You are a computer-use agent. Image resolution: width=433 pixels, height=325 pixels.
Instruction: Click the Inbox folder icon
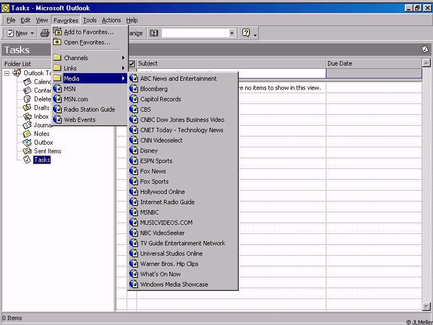point(27,116)
